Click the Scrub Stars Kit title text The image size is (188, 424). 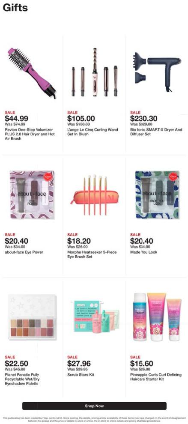[x=81, y=375]
